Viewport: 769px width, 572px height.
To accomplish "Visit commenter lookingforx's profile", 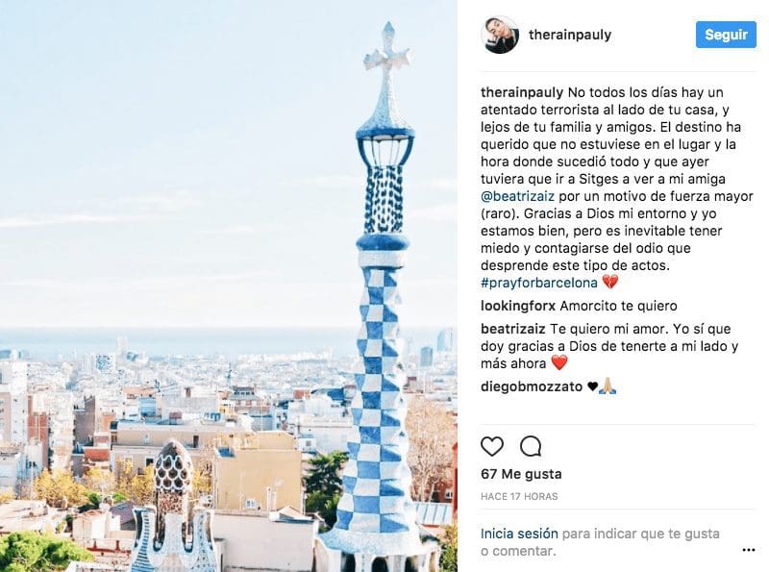I will click(518, 306).
